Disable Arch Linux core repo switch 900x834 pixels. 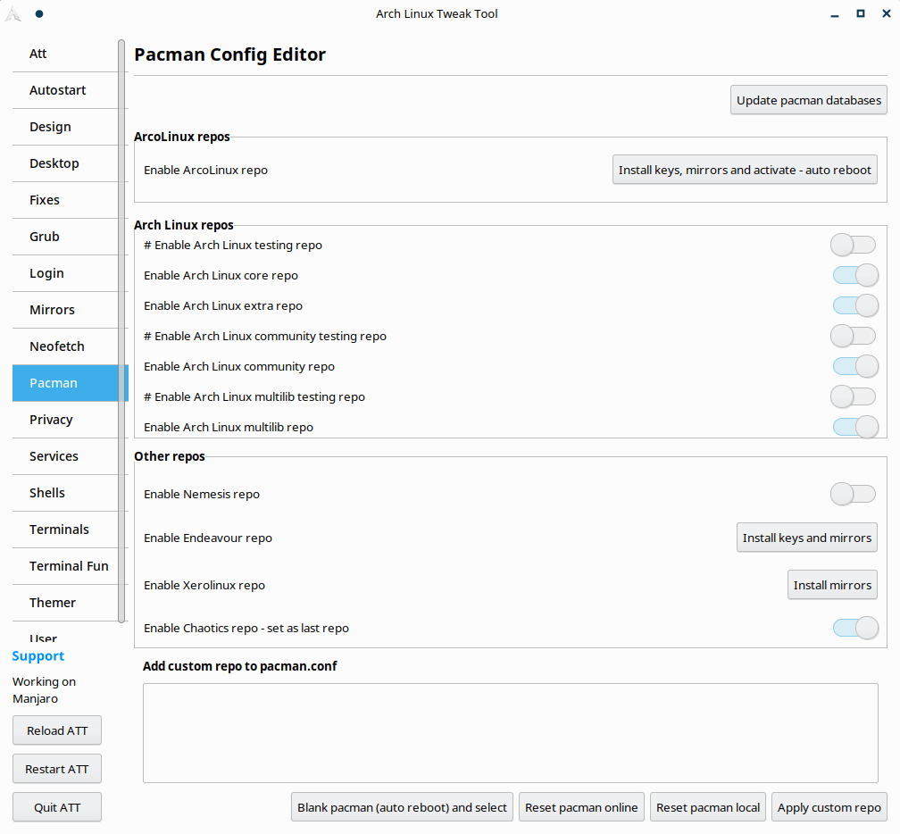pyautogui.click(x=855, y=276)
